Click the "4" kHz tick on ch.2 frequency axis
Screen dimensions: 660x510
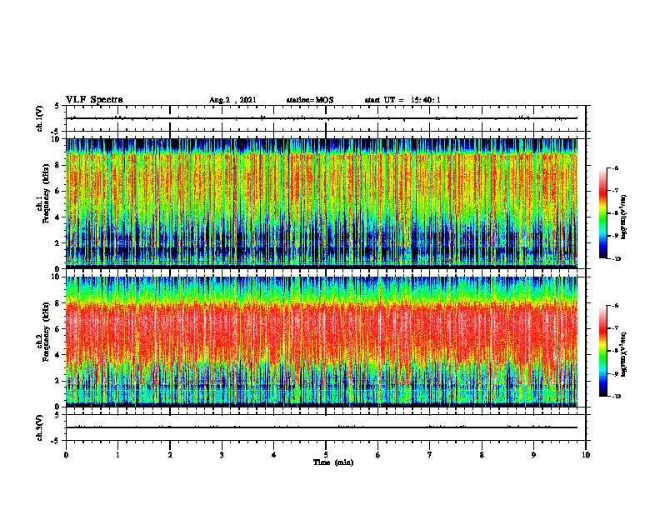[58, 355]
